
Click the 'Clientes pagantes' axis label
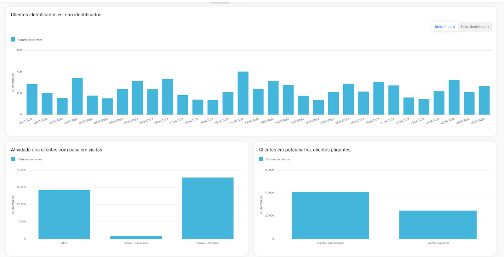(x=438, y=243)
